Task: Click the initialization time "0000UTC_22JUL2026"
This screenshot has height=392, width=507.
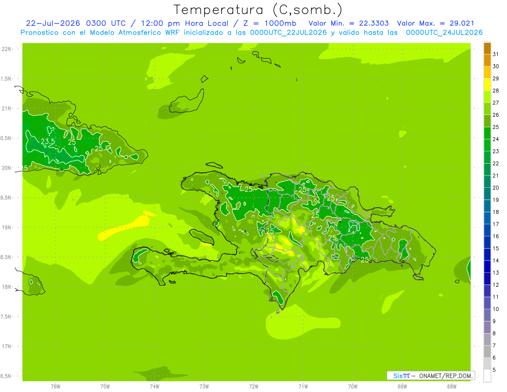Action: pyautogui.click(x=288, y=33)
